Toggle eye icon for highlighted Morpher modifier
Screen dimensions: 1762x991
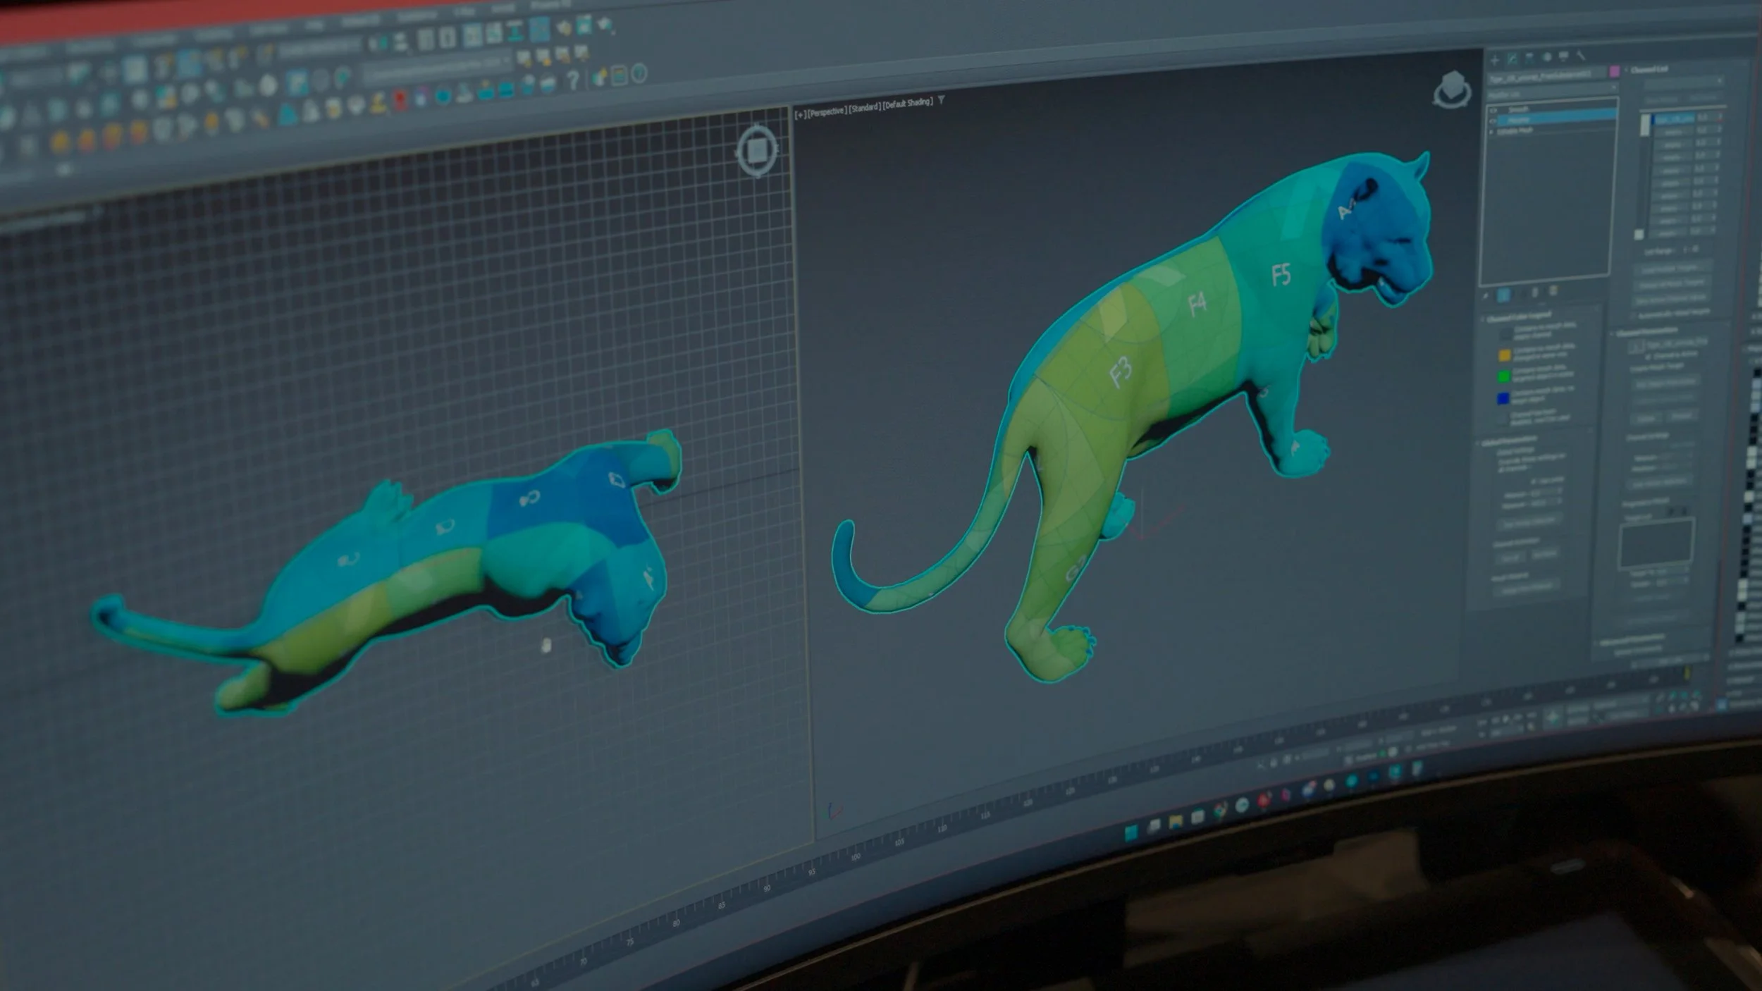(x=1493, y=121)
